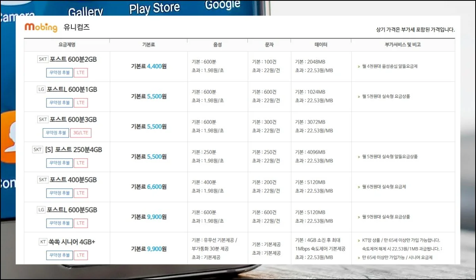Open the 포스트 600분3GB plan
This screenshot has height=280, width=476.
(x=72, y=120)
